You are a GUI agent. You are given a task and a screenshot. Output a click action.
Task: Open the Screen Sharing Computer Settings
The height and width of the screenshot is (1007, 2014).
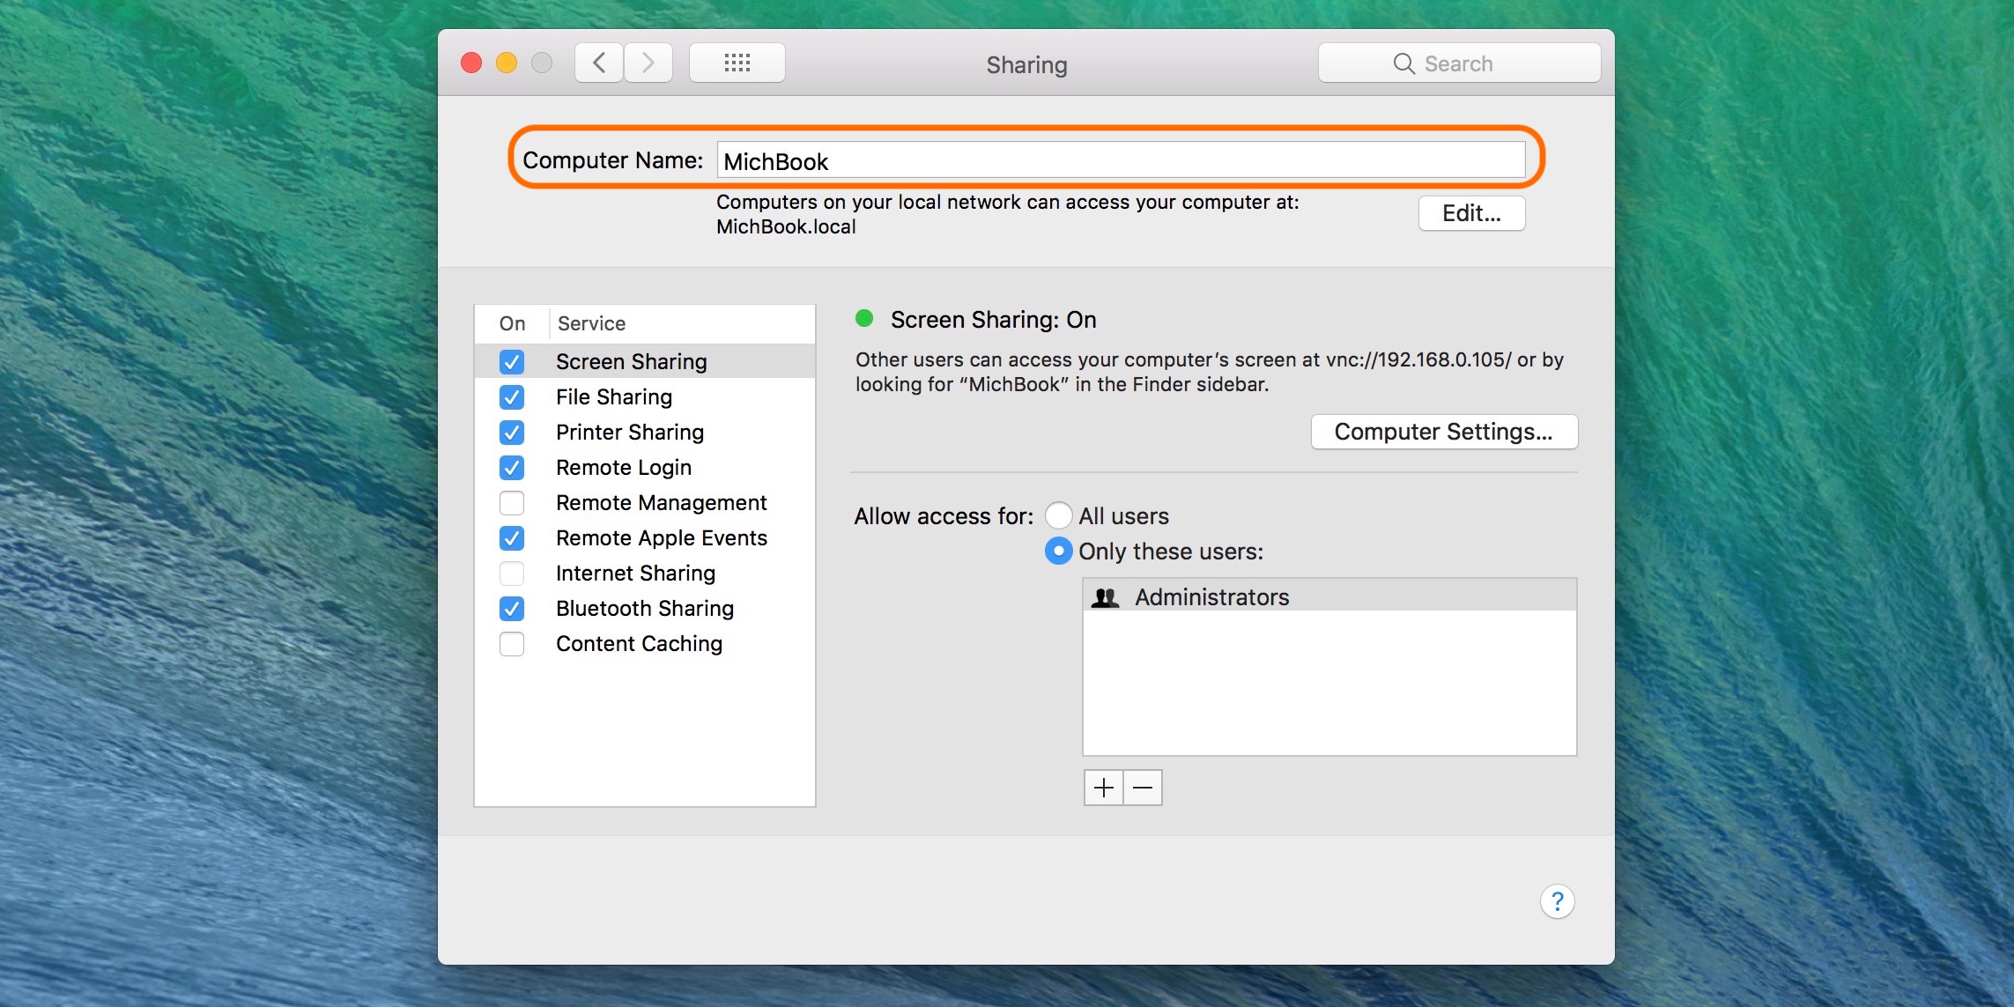coord(1442,430)
